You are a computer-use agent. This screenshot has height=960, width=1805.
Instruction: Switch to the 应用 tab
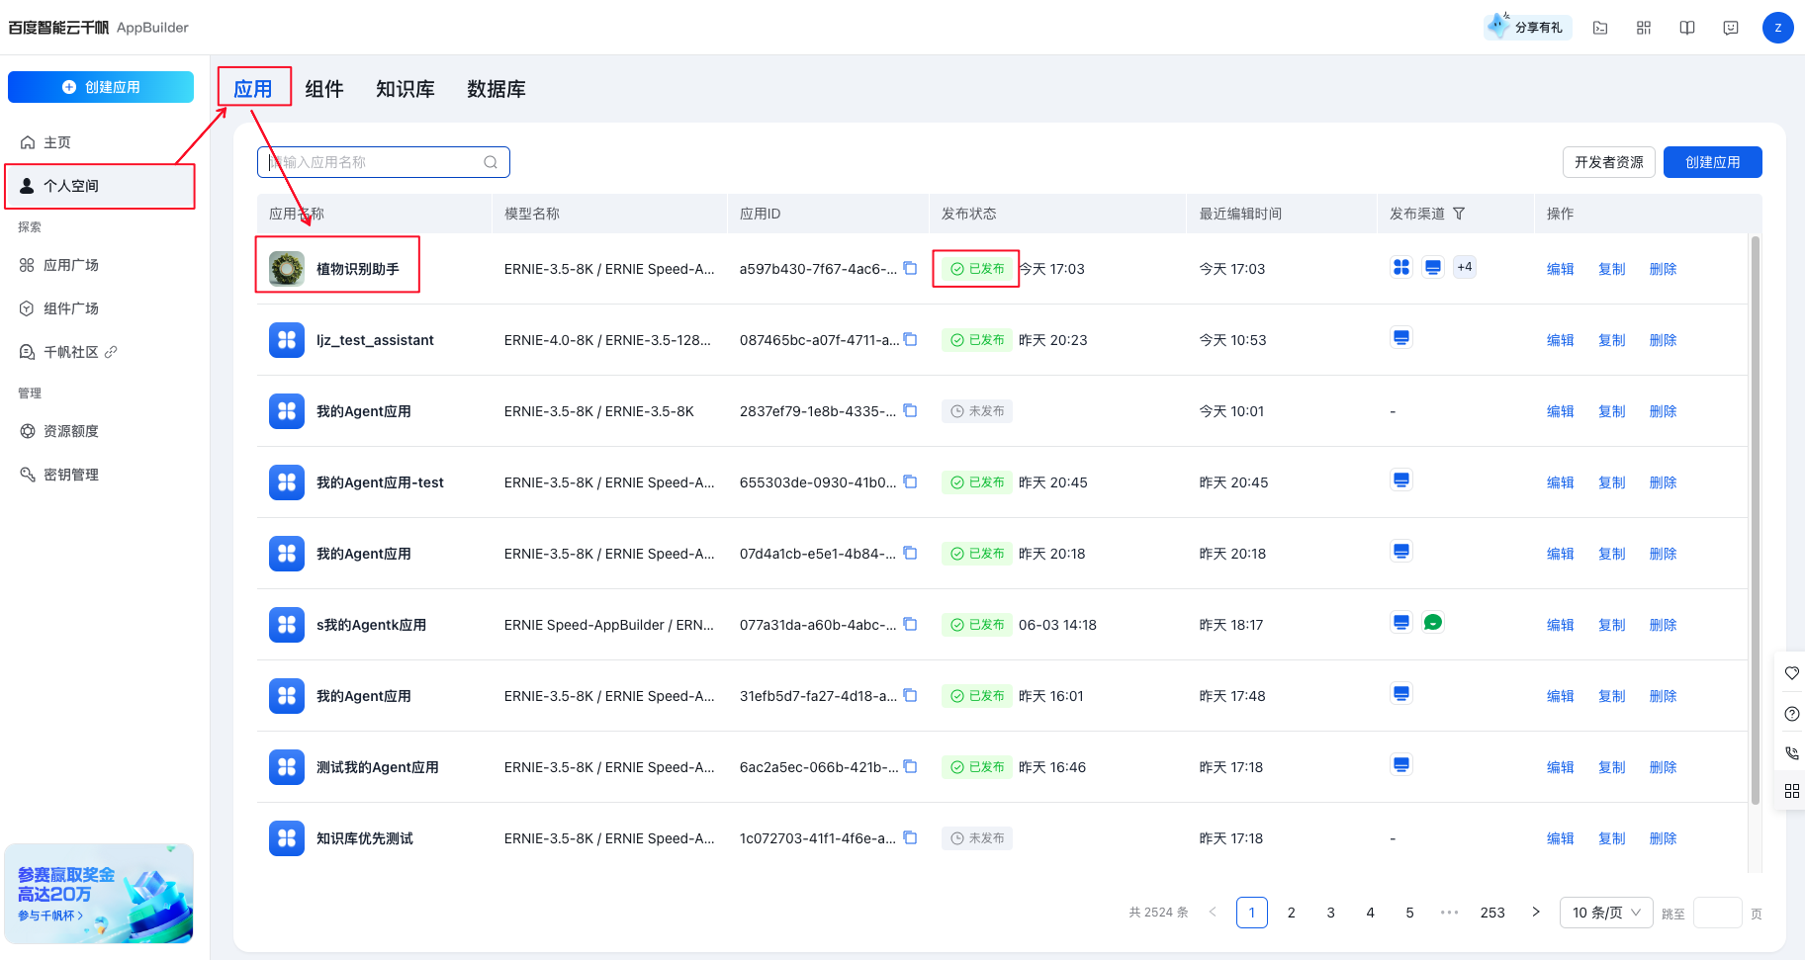point(253,89)
